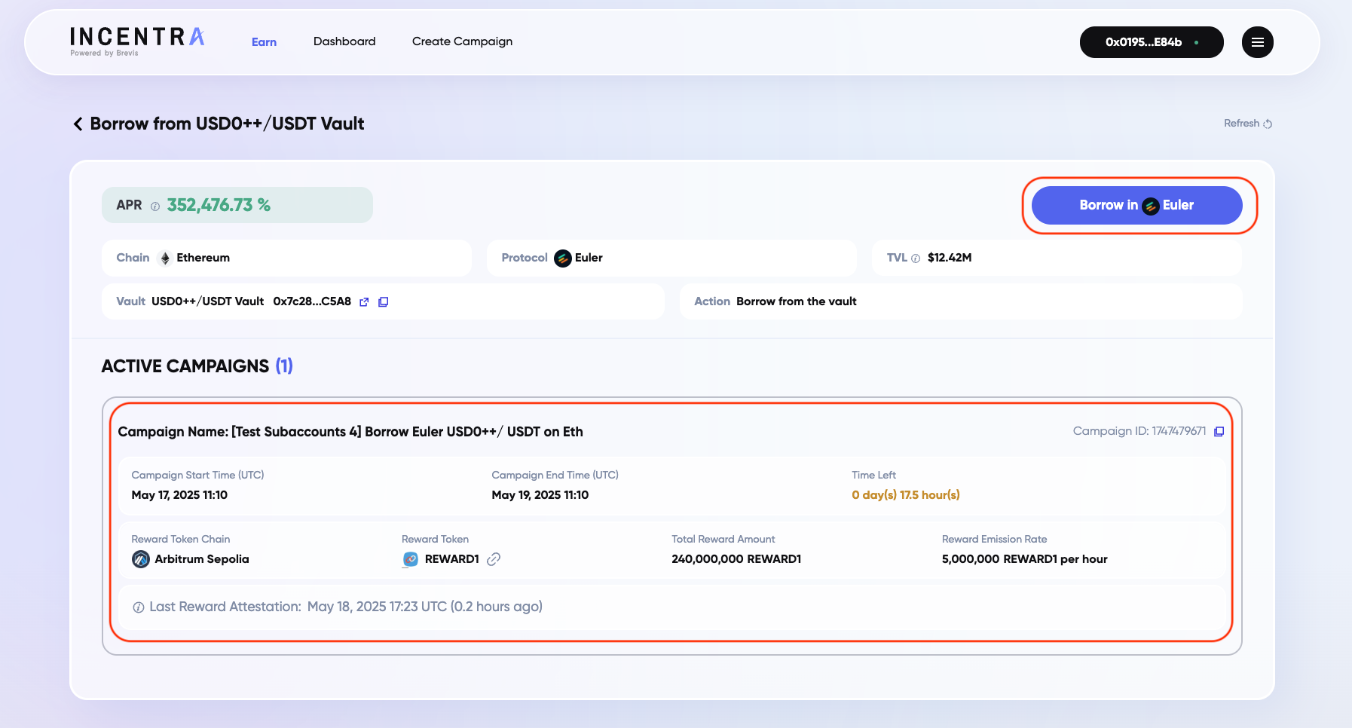Open the hamburger menu
Viewport: 1352px width, 728px height.
pos(1257,42)
